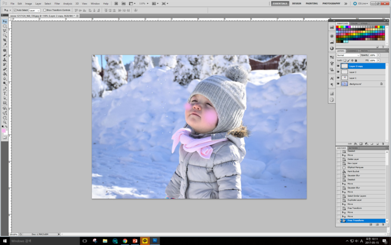
Task: Hide the Background layer using its eye icon
Action: point(338,84)
